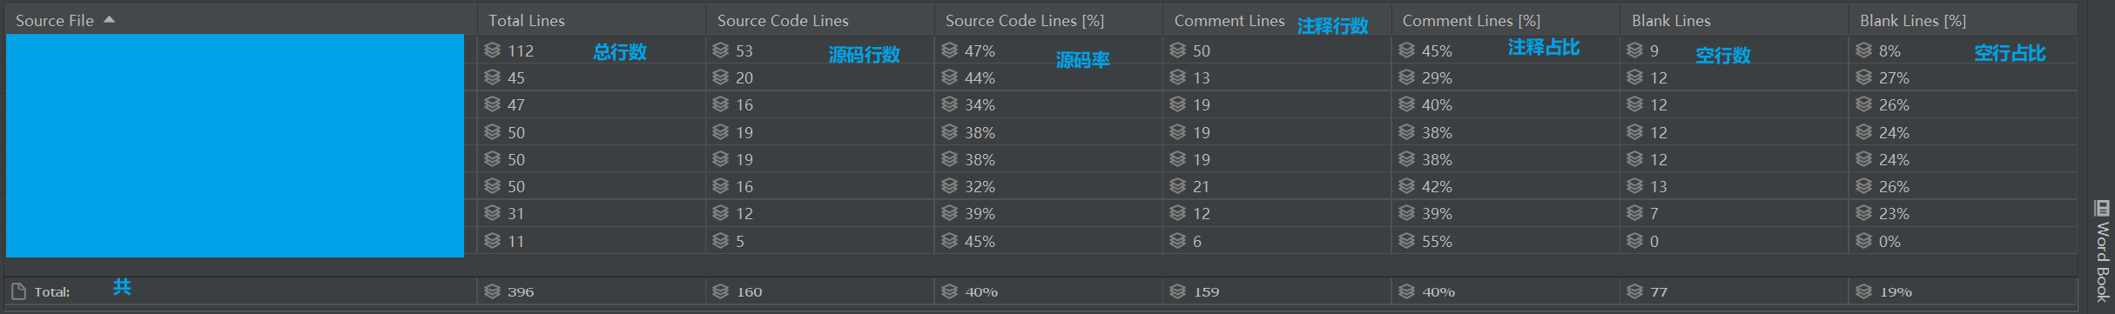Sort by the Source Code Lines header

coord(783,20)
